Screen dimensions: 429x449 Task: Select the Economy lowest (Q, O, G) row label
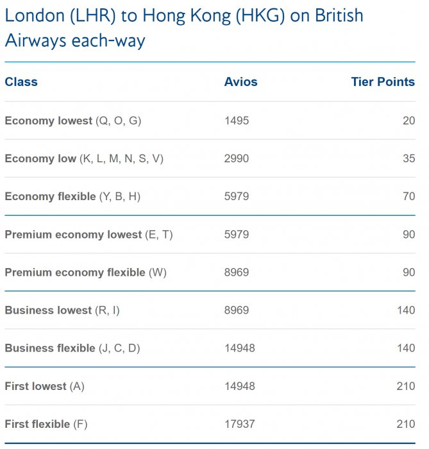(72, 121)
